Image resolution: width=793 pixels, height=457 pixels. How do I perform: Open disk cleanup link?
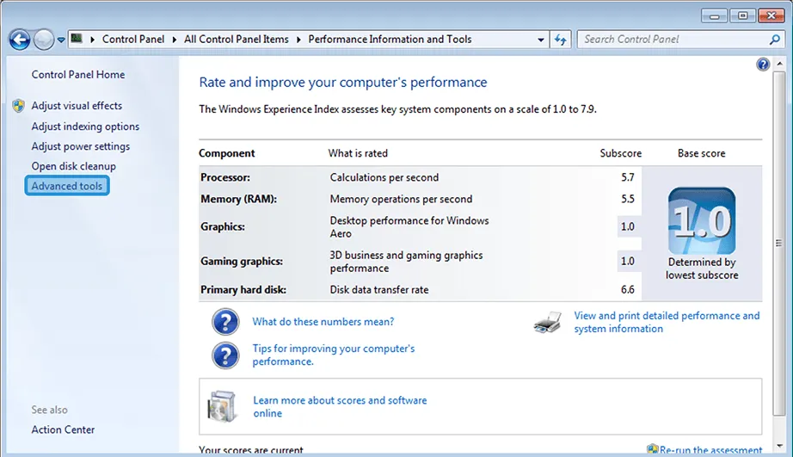(x=73, y=166)
